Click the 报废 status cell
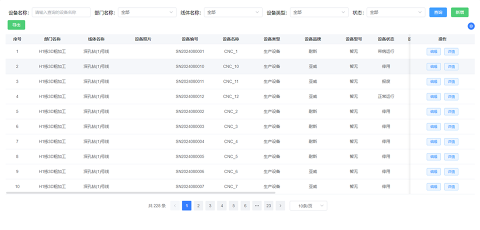The image size is (480, 230). tap(385, 81)
